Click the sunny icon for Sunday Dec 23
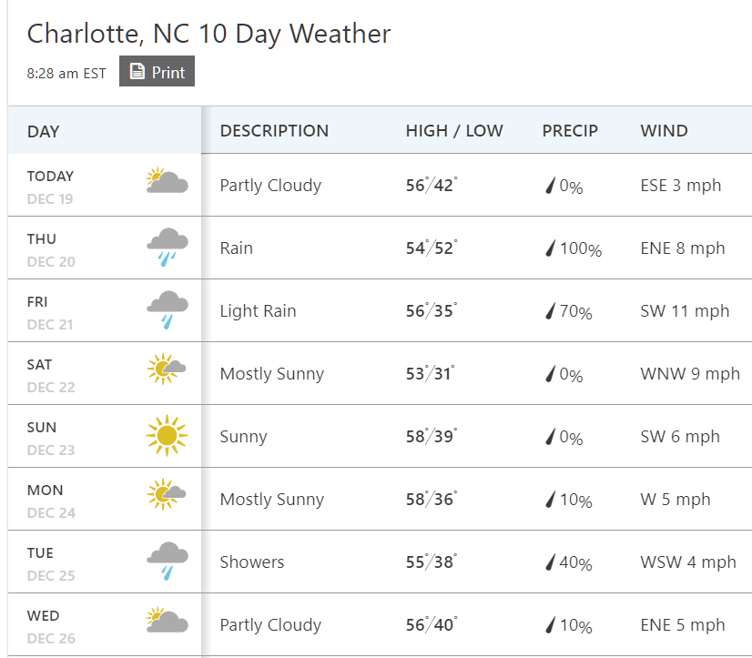The height and width of the screenshot is (658, 752). click(167, 435)
